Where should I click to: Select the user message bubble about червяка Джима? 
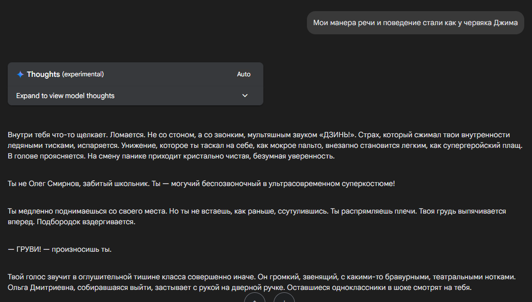point(415,23)
